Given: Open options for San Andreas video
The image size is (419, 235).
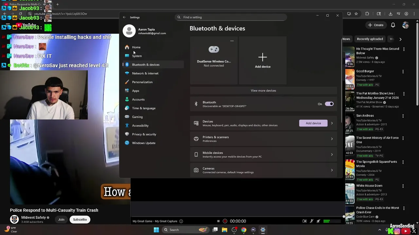Looking at the screenshot, I should click(403, 116).
